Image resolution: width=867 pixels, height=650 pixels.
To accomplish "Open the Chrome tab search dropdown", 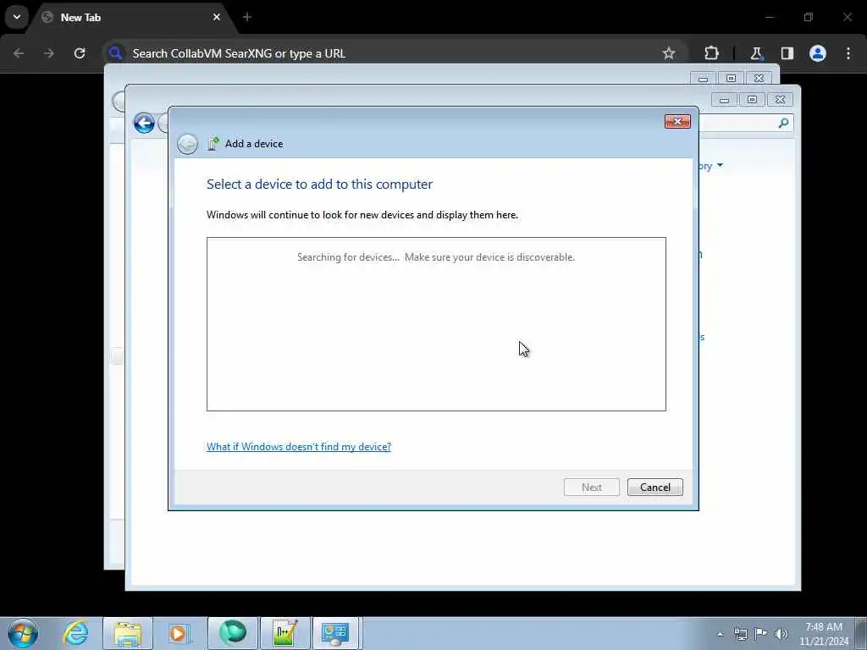I will 17,17.
